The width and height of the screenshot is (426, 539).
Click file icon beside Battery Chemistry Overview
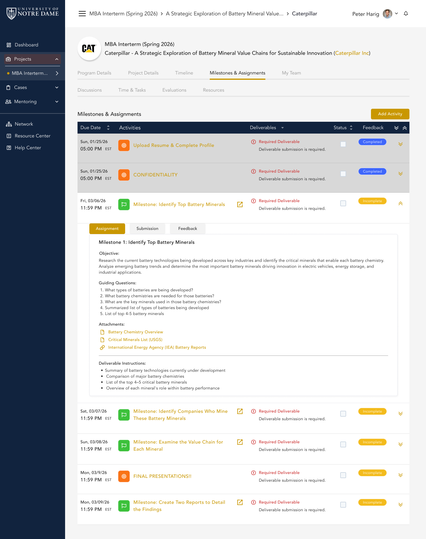(102, 332)
